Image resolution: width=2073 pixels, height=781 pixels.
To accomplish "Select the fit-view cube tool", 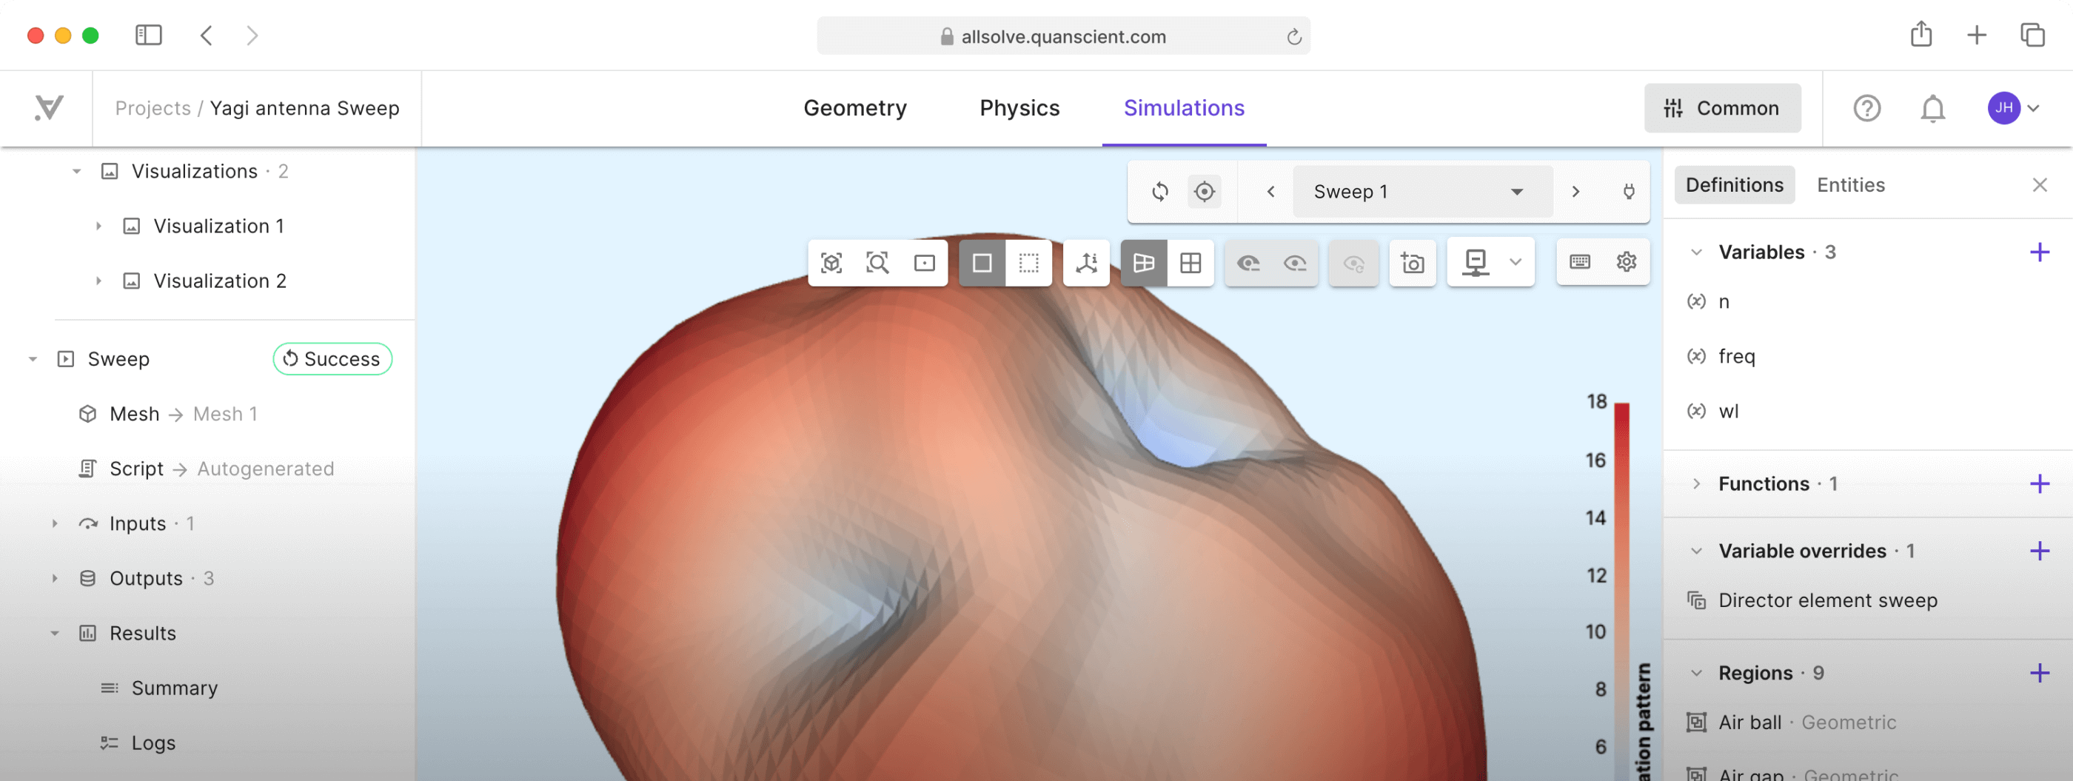I will [831, 262].
